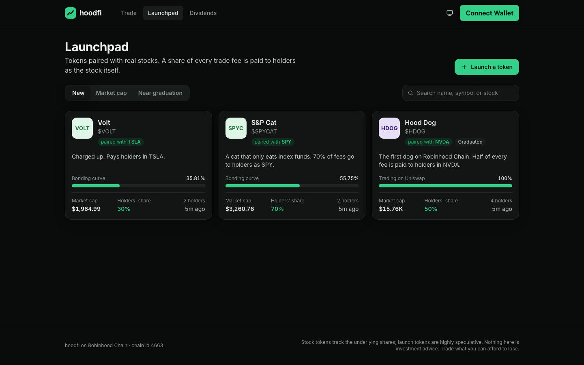The height and width of the screenshot is (365, 584).
Task: Open the Hood Dog token title
Action: pyautogui.click(x=420, y=122)
